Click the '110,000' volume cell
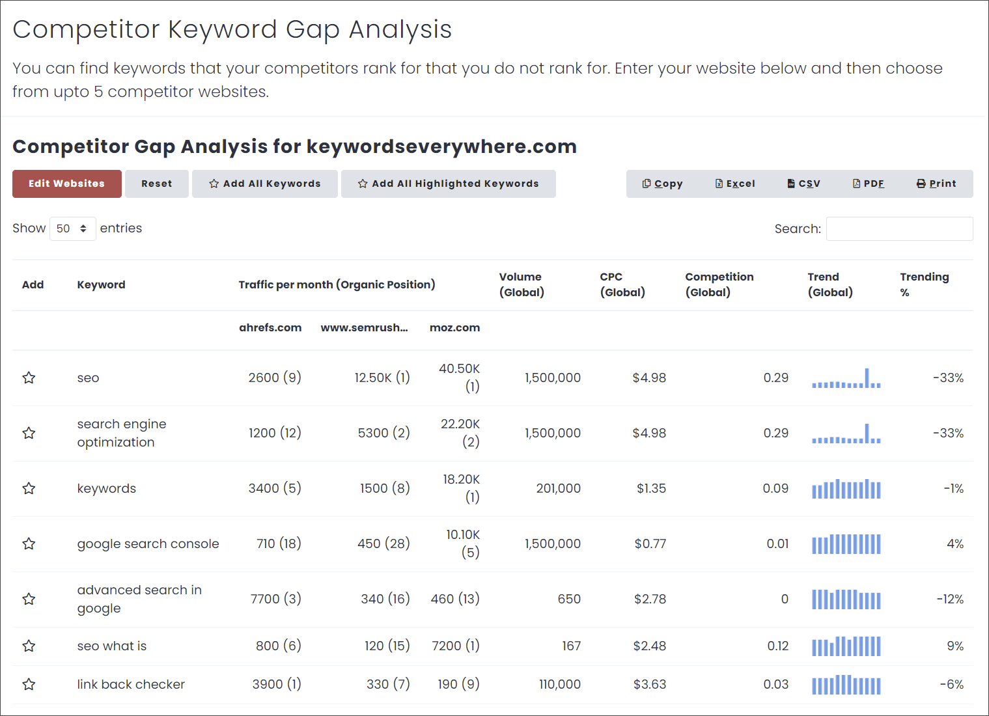 (x=560, y=684)
